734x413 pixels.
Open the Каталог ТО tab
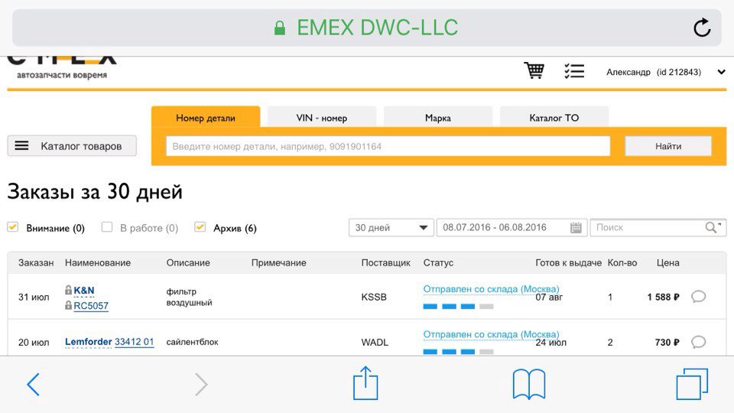coord(554,118)
